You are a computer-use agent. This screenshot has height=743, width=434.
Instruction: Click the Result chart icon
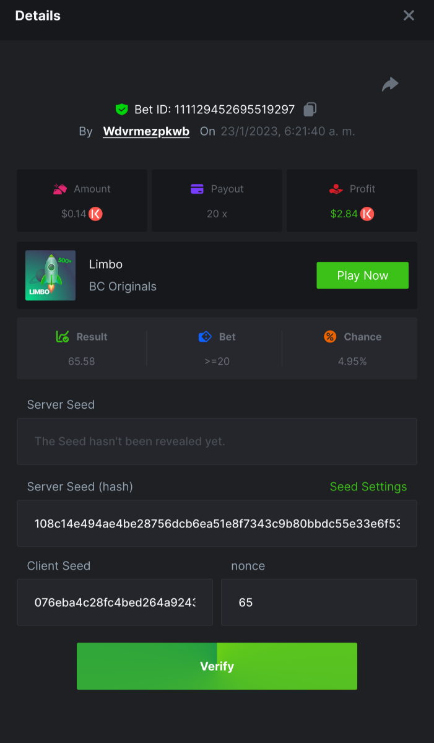coord(63,337)
